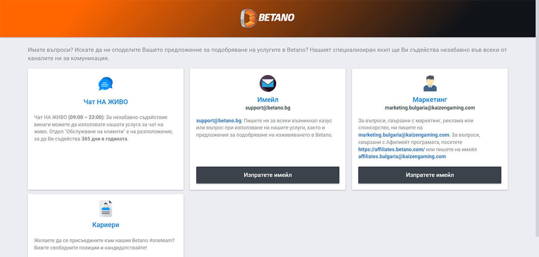This screenshot has width=539, height=257.
Task: Click the marketing person icon
Action: tap(430, 83)
